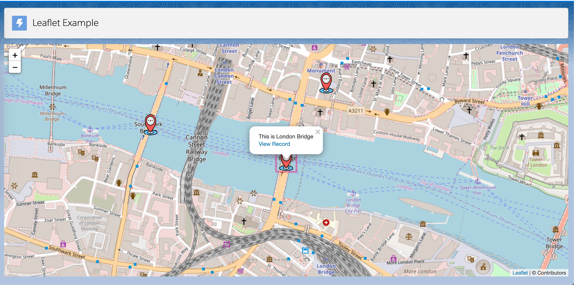The height and width of the screenshot is (285, 574).
Task: Click the Monument station label
Action: (321, 71)
